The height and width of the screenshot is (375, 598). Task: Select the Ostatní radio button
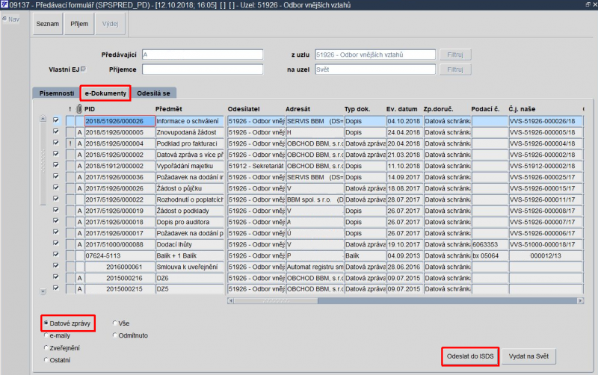[x=46, y=360]
